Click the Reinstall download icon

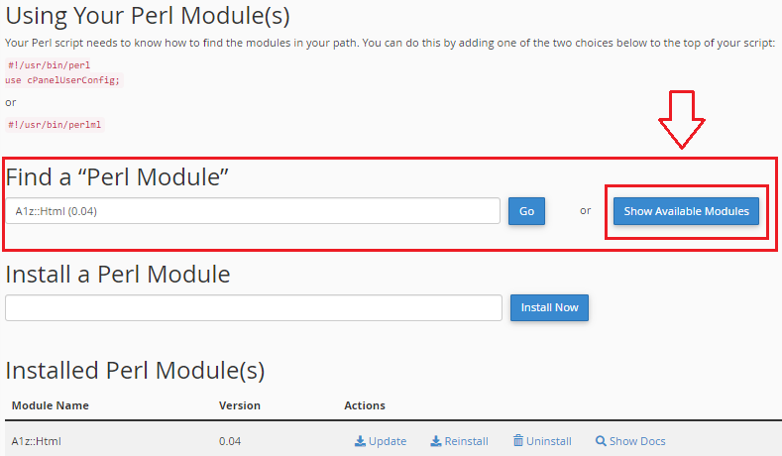[436, 441]
